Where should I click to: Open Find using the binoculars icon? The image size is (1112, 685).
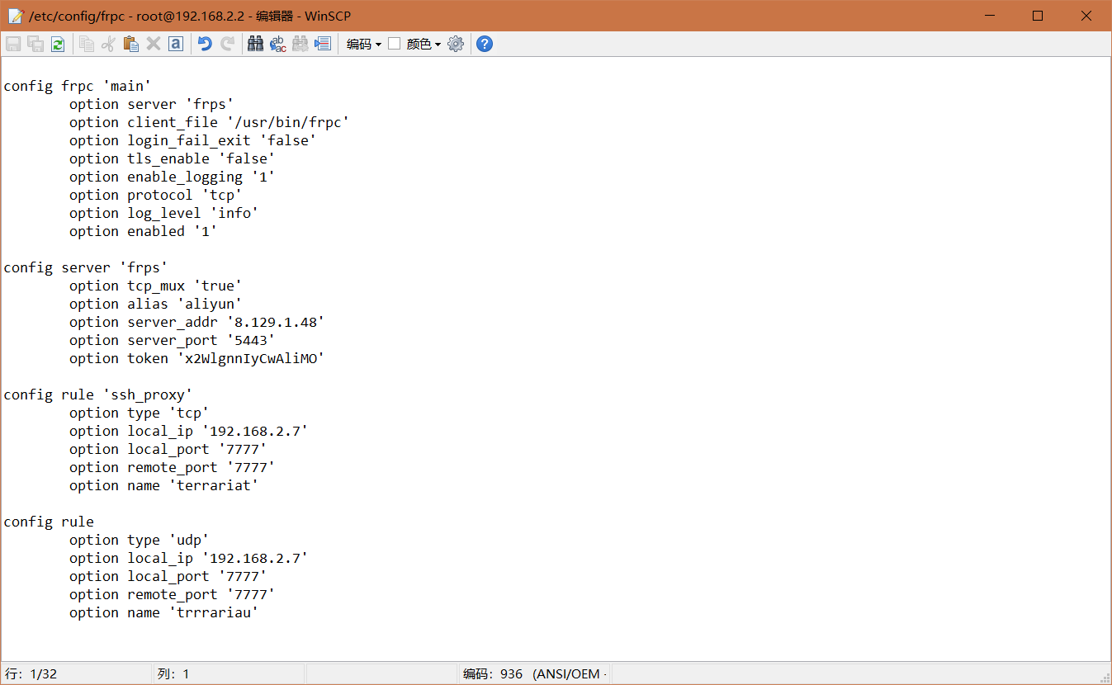255,43
